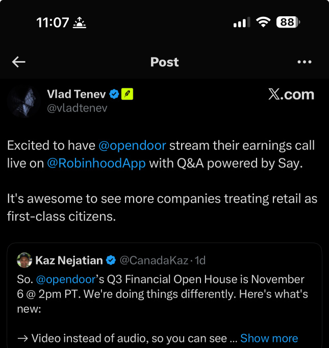
Task: Expand quoted post with Show more
Action: pos(269,338)
